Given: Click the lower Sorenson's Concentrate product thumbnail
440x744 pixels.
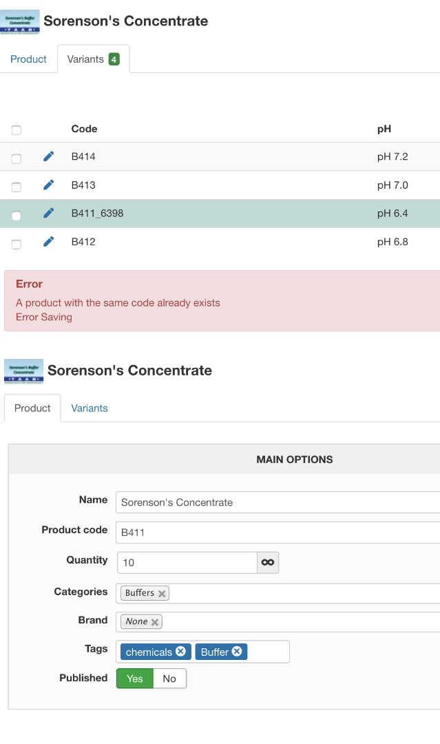Looking at the screenshot, I should coord(24,371).
